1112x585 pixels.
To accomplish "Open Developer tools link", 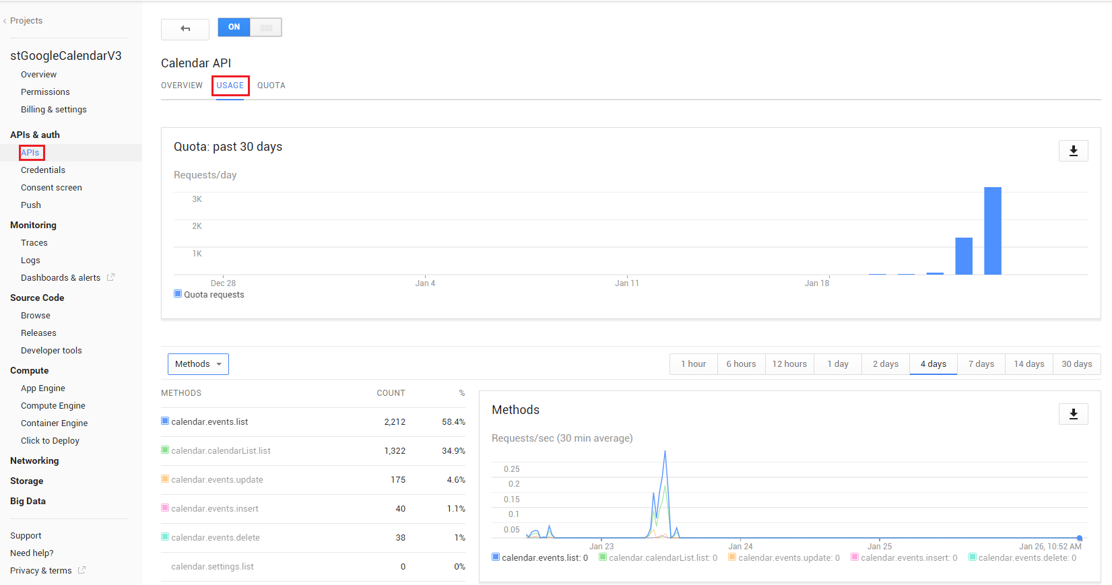I will [51, 351].
